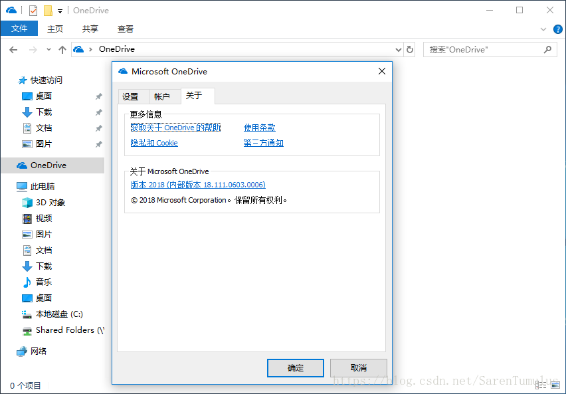Open 下载 folder under 此电脑
This screenshot has width=566, height=394.
[x=44, y=266]
